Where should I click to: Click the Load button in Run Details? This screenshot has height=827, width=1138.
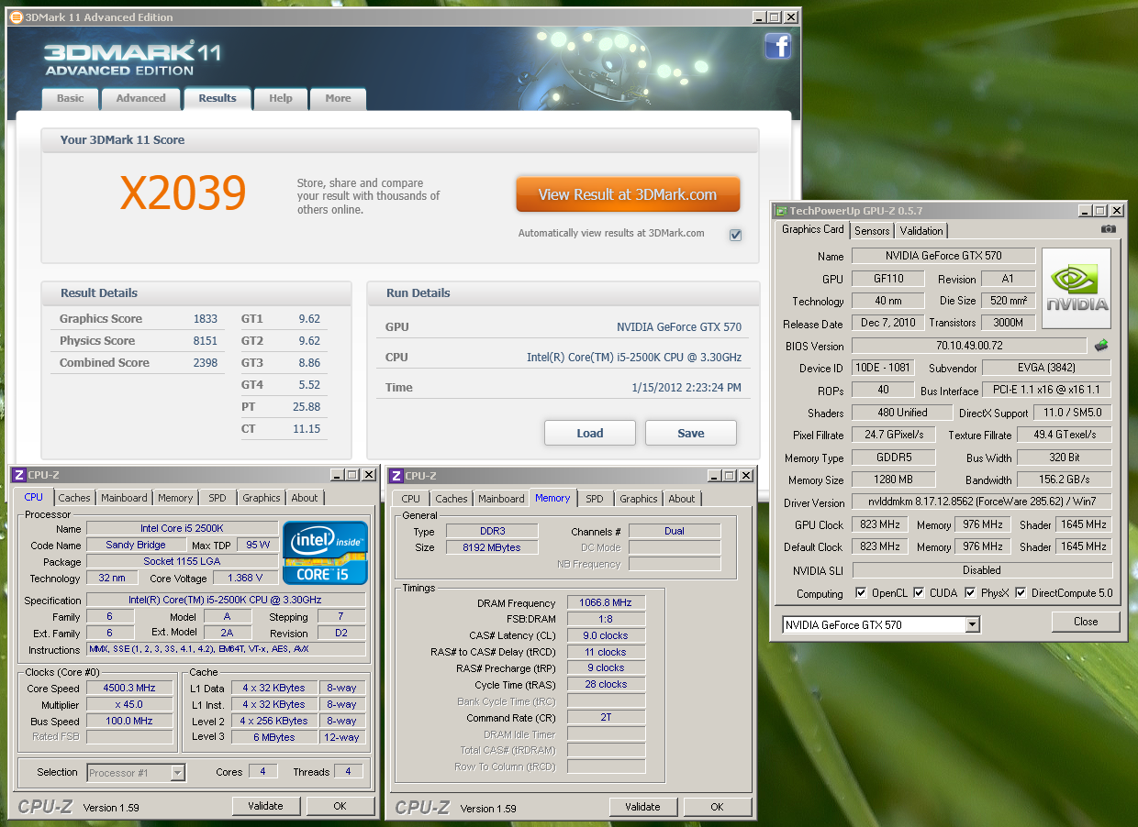[590, 433]
